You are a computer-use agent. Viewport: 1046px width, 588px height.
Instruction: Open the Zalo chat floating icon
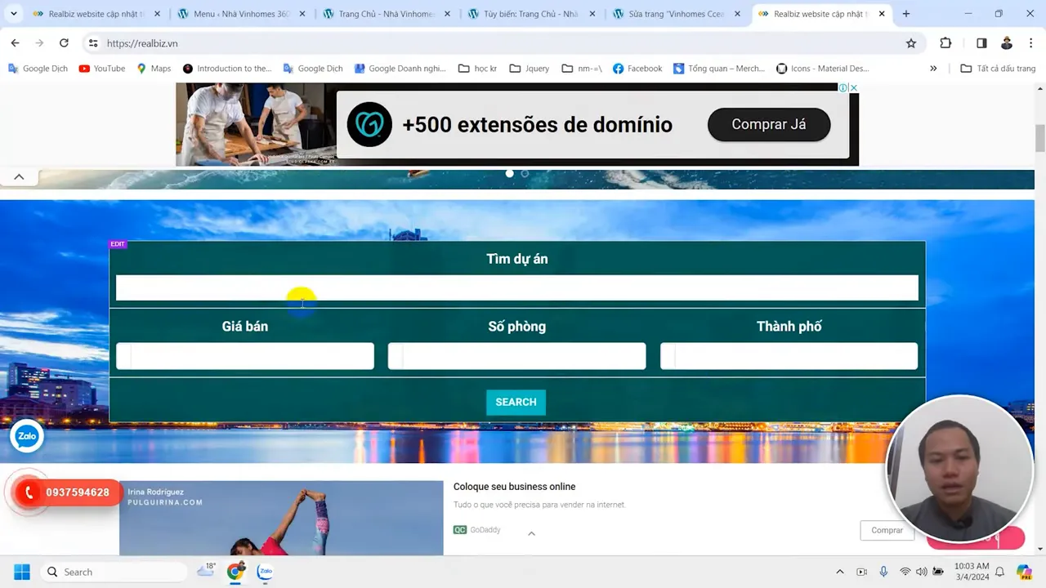pos(26,436)
